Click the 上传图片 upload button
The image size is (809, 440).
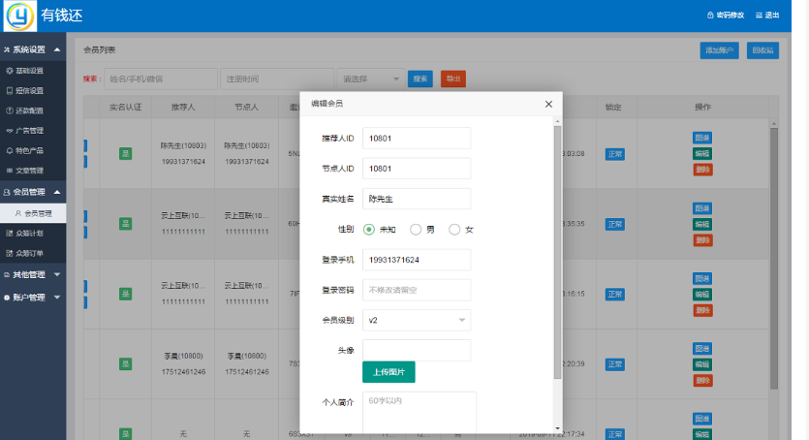click(x=389, y=372)
